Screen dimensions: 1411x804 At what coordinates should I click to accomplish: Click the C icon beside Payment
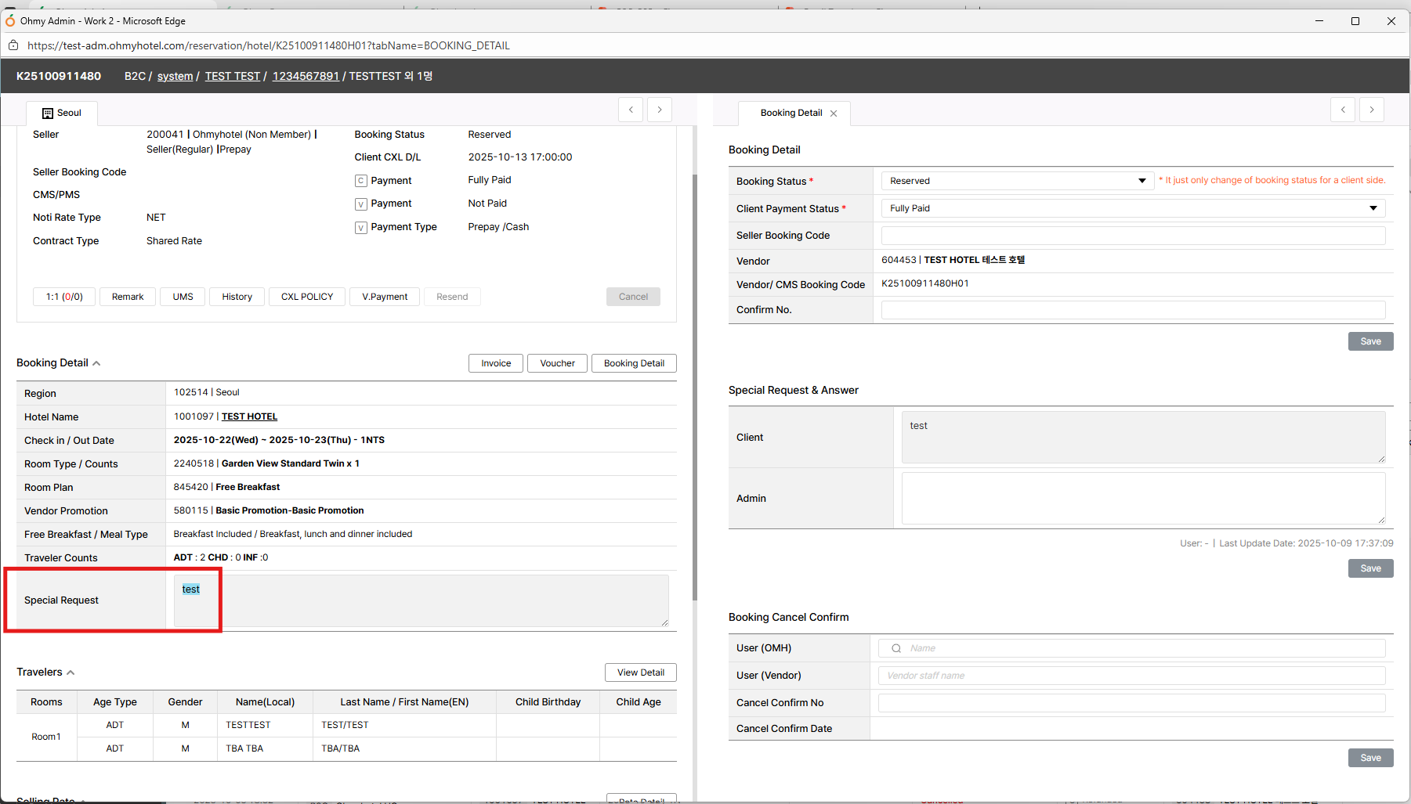[361, 181]
